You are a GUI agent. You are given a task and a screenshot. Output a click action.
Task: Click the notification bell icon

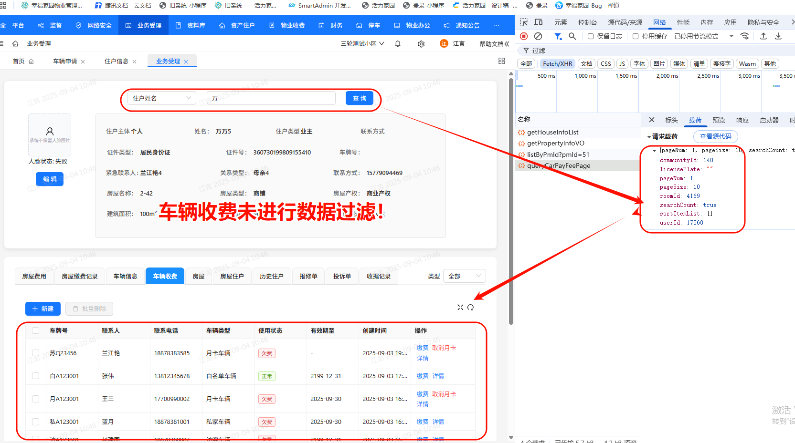398,44
